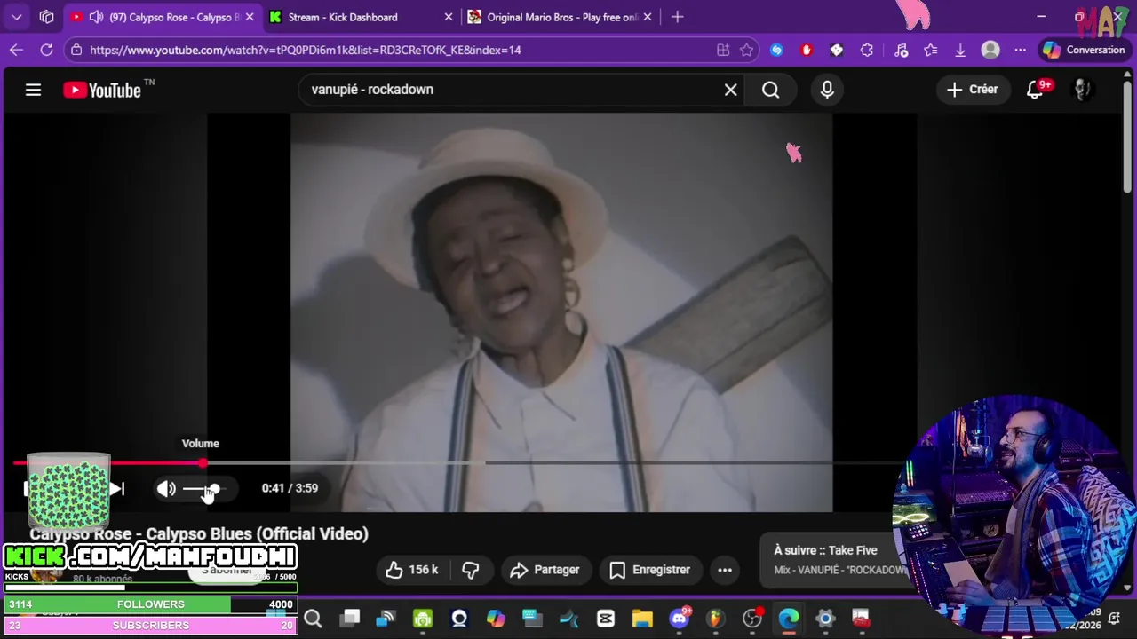Open media control music note icon
The width and height of the screenshot is (1137, 639).
coord(901,50)
